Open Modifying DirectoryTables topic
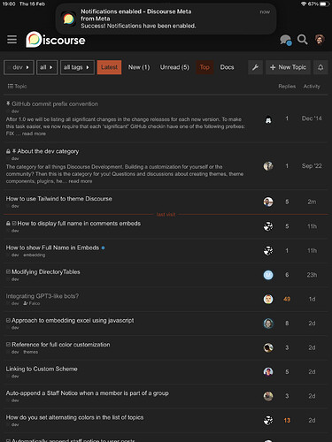This screenshot has height=442, width=332. coord(46,272)
